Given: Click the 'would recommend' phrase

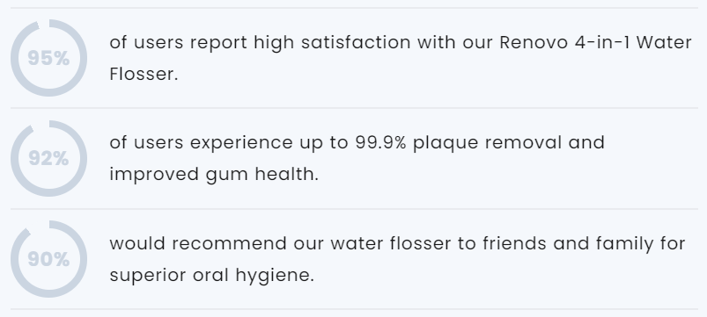Looking at the screenshot, I should point(198,244).
